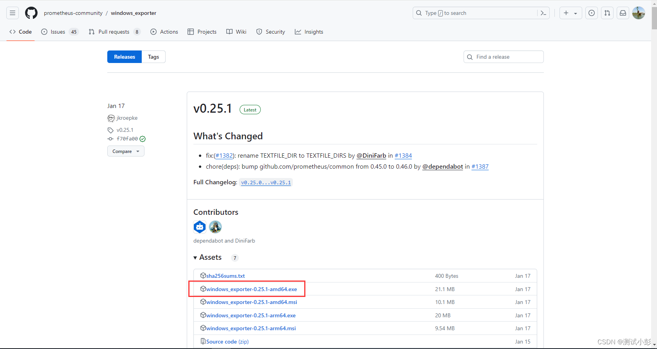Click zip file icon beside Source code

tap(203, 341)
